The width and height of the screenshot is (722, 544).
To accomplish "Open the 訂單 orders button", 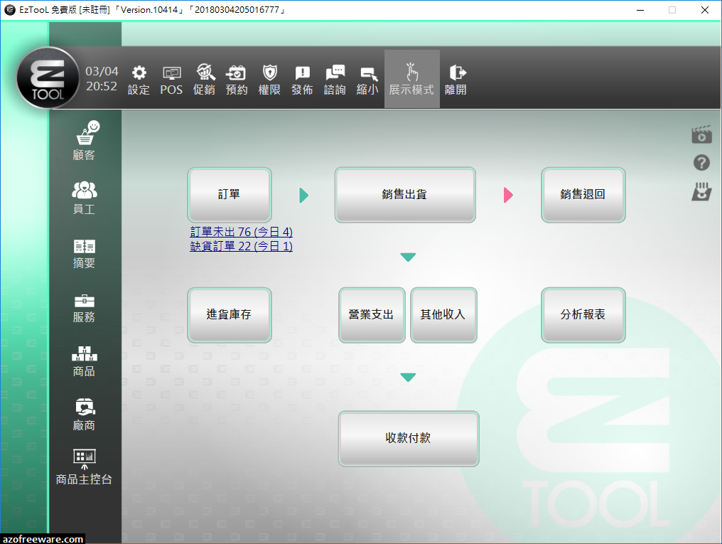I will (x=229, y=195).
